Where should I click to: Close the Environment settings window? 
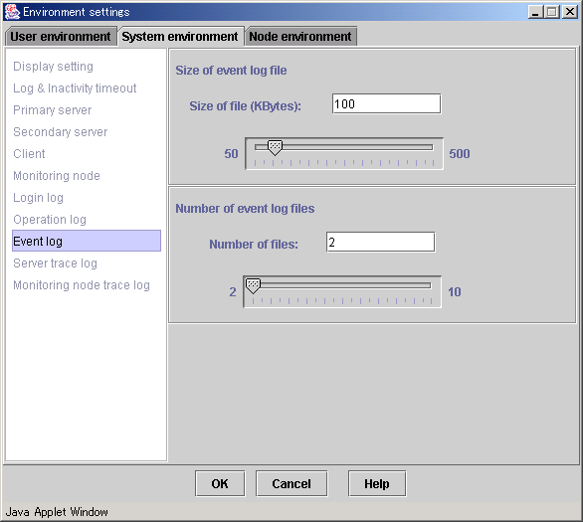[569, 12]
